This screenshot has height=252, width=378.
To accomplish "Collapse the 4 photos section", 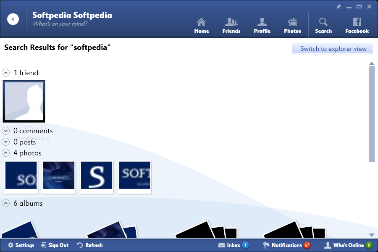I will [x=6, y=153].
